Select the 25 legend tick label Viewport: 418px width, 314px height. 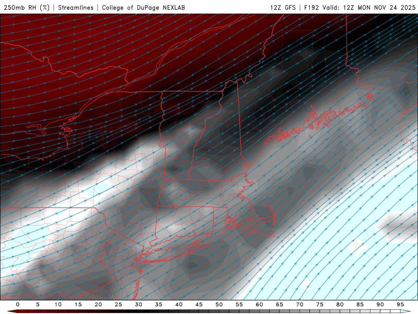click(x=119, y=305)
